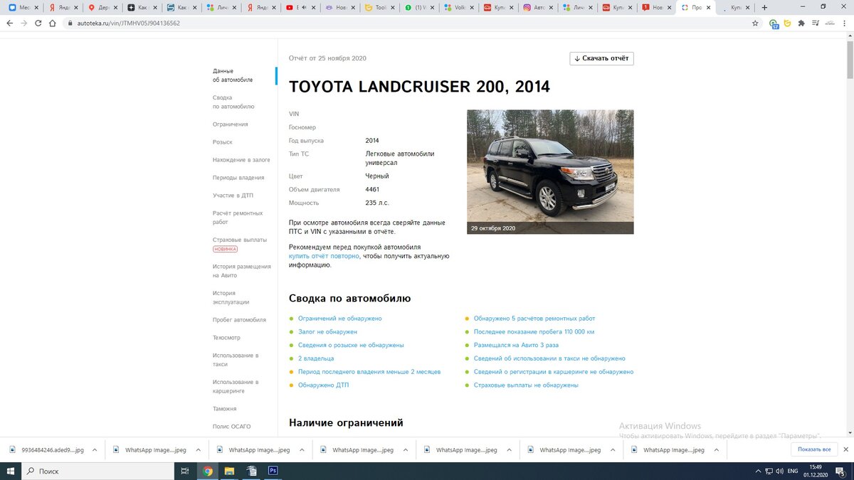Open 'Обнаружено 5 расчётов ремонтных работ'
Screen dimensions: 854x480
[534, 319]
